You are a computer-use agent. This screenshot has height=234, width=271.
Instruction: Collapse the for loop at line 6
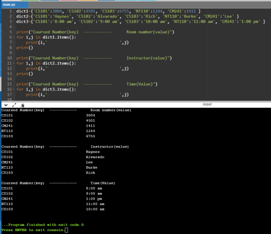pos(14,37)
